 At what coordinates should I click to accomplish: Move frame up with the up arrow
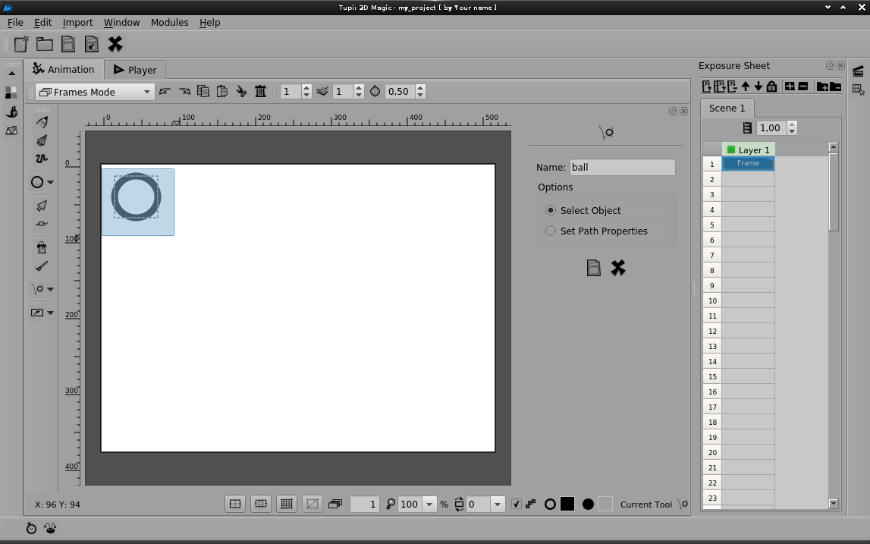[x=746, y=86]
